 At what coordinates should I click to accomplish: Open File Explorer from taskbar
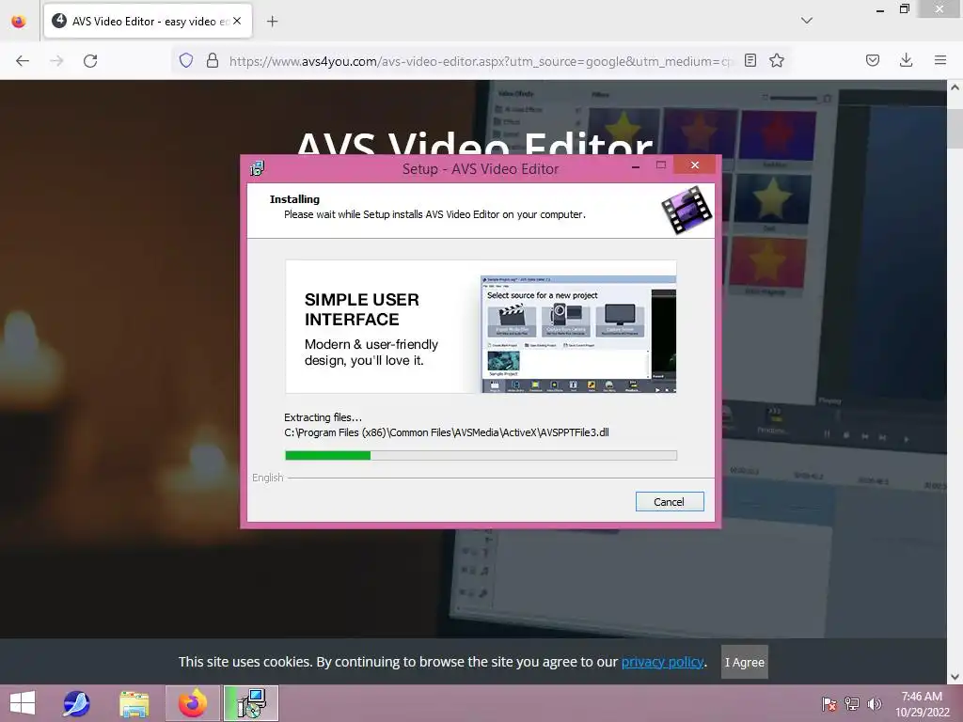[x=134, y=703]
